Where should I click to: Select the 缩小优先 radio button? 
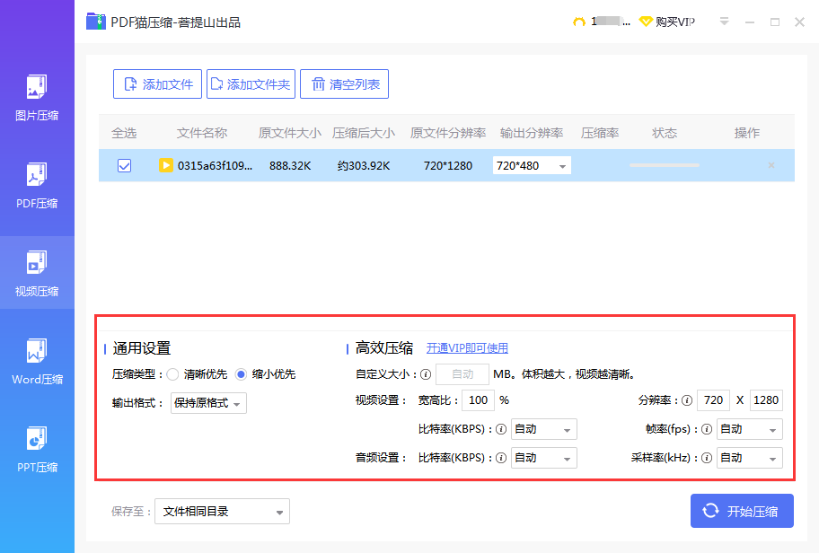(241, 374)
